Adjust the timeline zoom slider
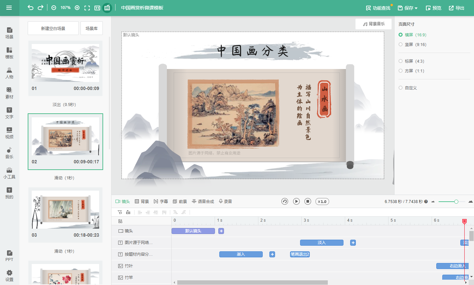The height and width of the screenshot is (285, 474). click(456, 202)
